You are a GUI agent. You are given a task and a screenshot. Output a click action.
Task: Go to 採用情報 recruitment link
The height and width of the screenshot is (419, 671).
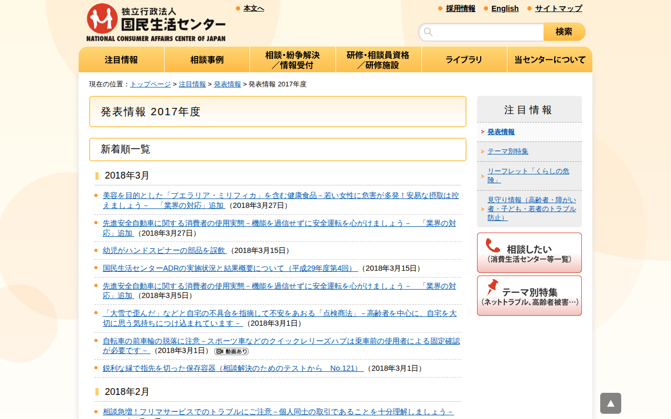point(460,8)
